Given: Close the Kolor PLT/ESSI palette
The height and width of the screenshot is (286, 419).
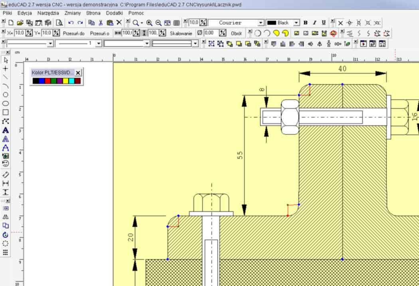Looking at the screenshot, I should pyautogui.click(x=78, y=73).
